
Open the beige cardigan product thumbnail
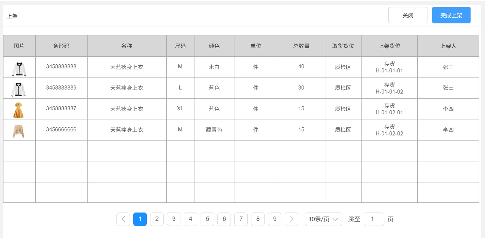[x=19, y=131]
